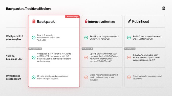Click Cash Interest tag in Robinhood column
This screenshot has height=96, width=172.
[130, 49]
